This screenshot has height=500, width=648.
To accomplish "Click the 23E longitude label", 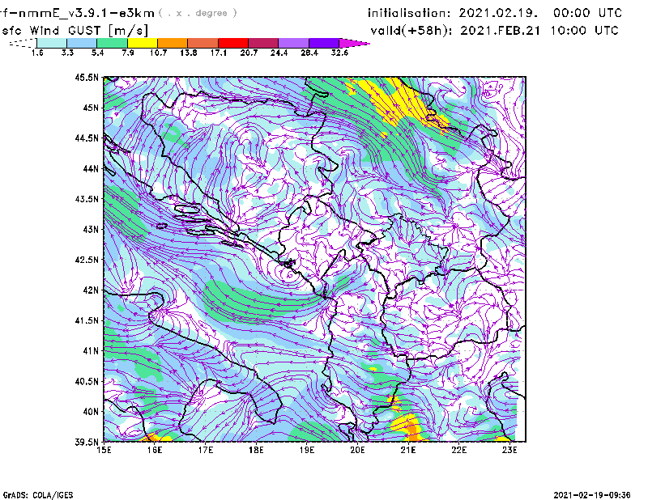I will point(509,450).
